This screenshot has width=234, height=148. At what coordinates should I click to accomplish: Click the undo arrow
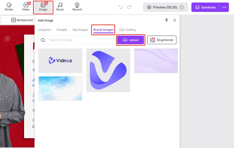(121, 7)
